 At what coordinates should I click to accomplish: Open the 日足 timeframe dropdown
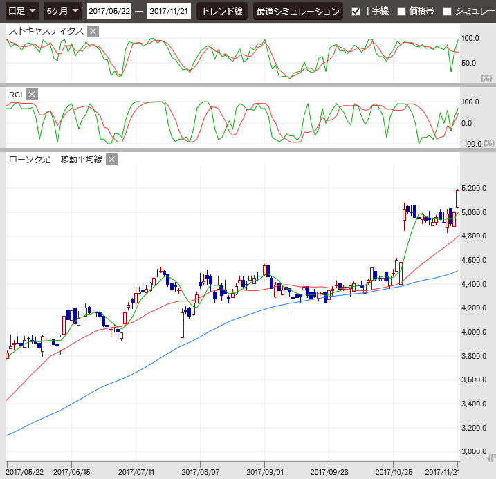pyautogui.click(x=21, y=11)
